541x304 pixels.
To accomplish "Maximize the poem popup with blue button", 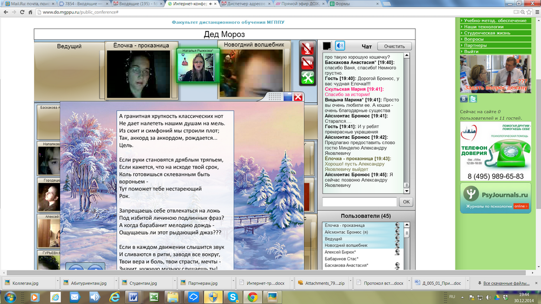I will pyautogui.click(x=288, y=97).
